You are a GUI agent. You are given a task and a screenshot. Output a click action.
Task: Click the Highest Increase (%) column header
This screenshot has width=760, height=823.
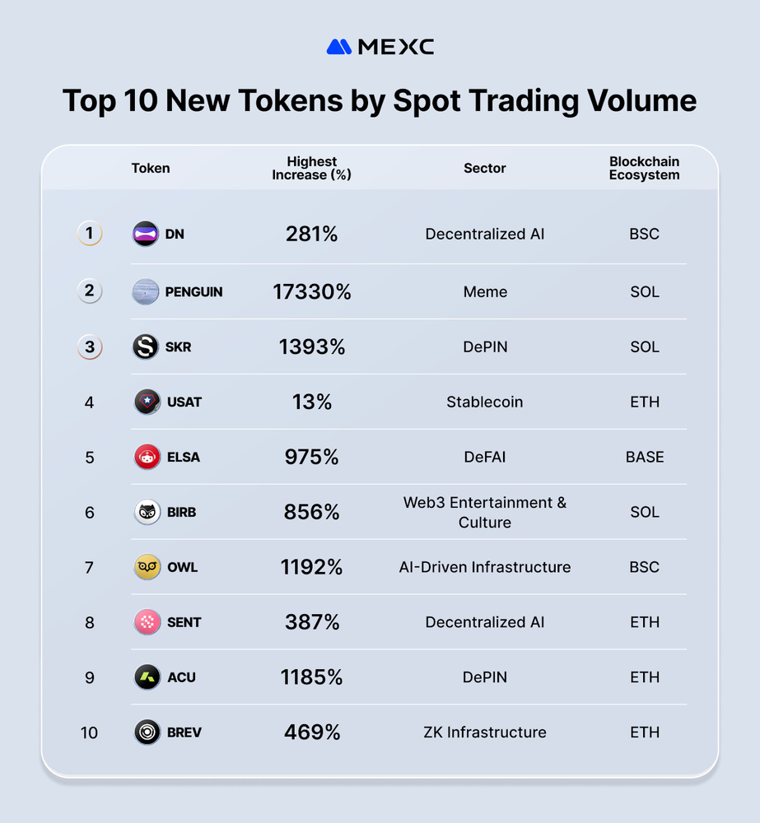click(312, 168)
